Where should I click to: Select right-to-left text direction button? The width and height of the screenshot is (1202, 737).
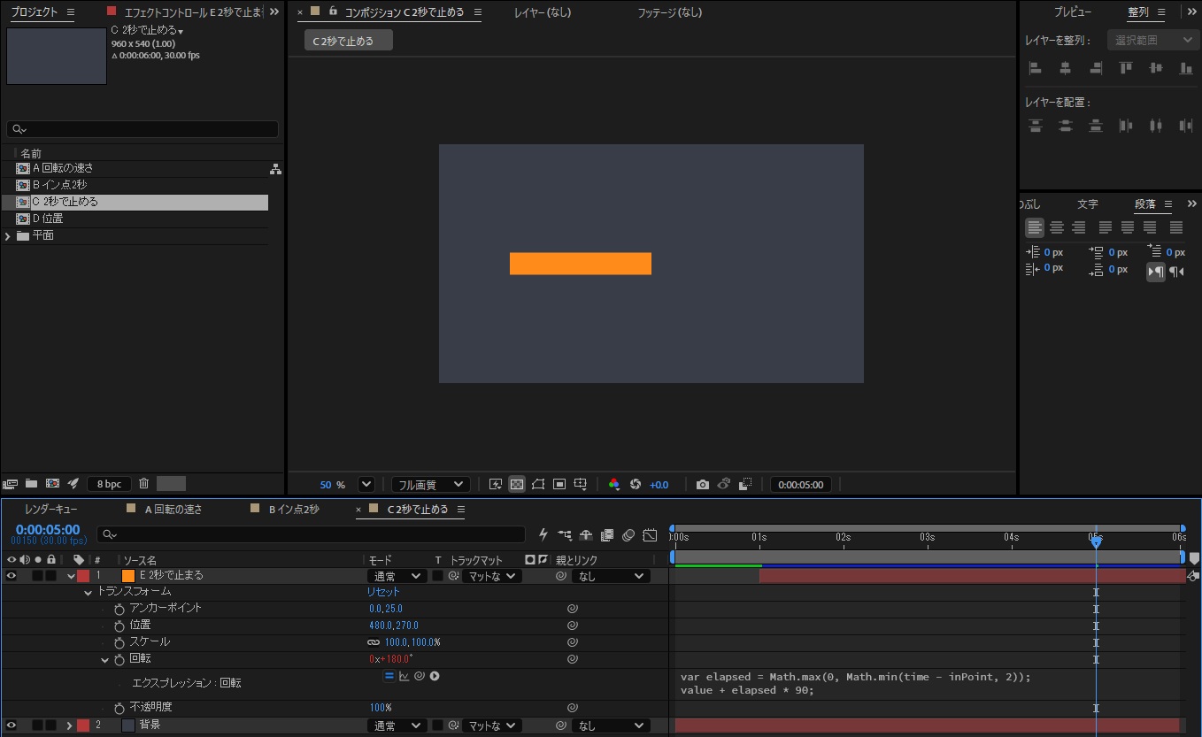[x=1175, y=272]
